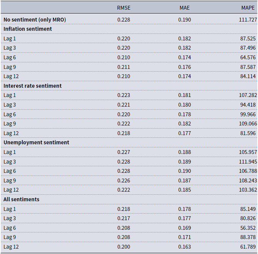Viewport: 258px width, 254px height.
Task: Select MAPE value 81.596 under Interest rate sentiment
Action: pos(248,133)
